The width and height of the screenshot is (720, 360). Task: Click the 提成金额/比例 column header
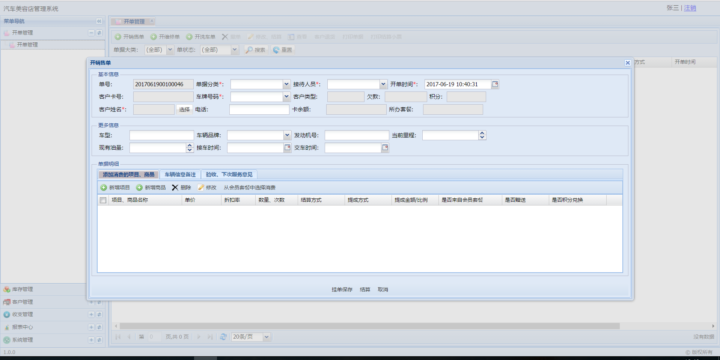pyautogui.click(x=415, y=200)
